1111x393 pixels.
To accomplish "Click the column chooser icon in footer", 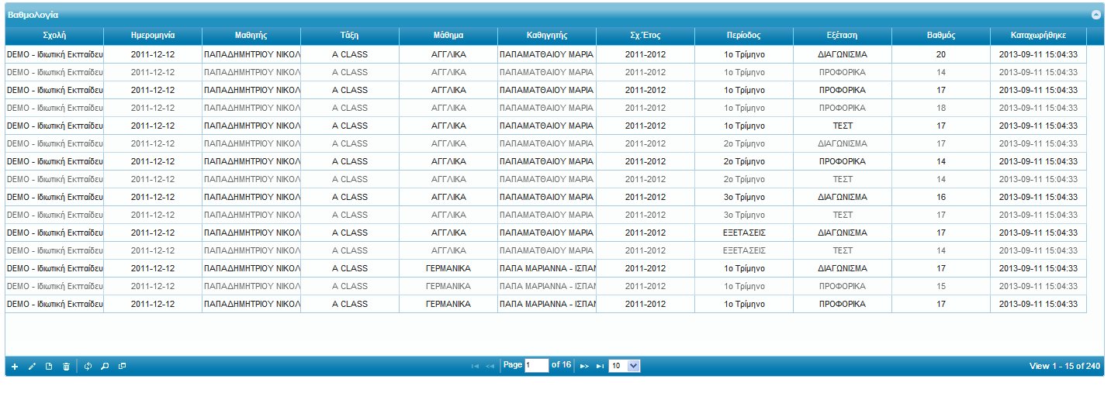I will pyautogui.click(x=122, y=366).
